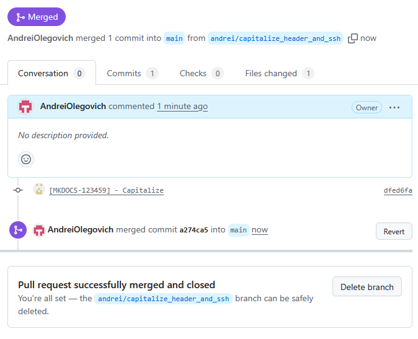Open AndreiOlegovich profile from merge event name

click(x=81, y=229)
